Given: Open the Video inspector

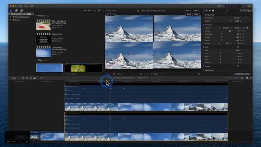Looking at the screenshot, I should click(x=204, y=11).
